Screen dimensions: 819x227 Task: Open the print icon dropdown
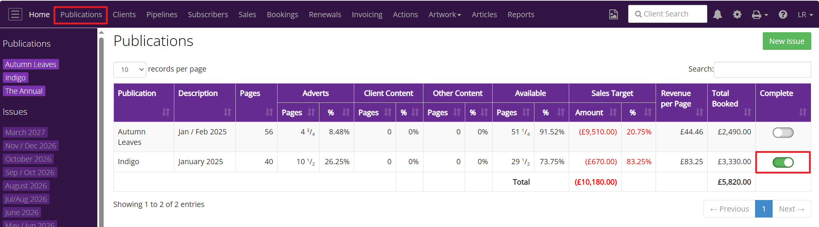(x=760, y=14)
